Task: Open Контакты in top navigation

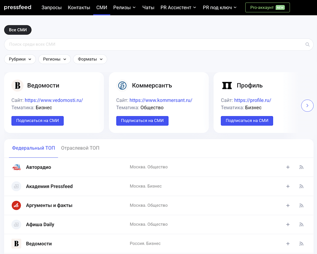Action: 79,8
